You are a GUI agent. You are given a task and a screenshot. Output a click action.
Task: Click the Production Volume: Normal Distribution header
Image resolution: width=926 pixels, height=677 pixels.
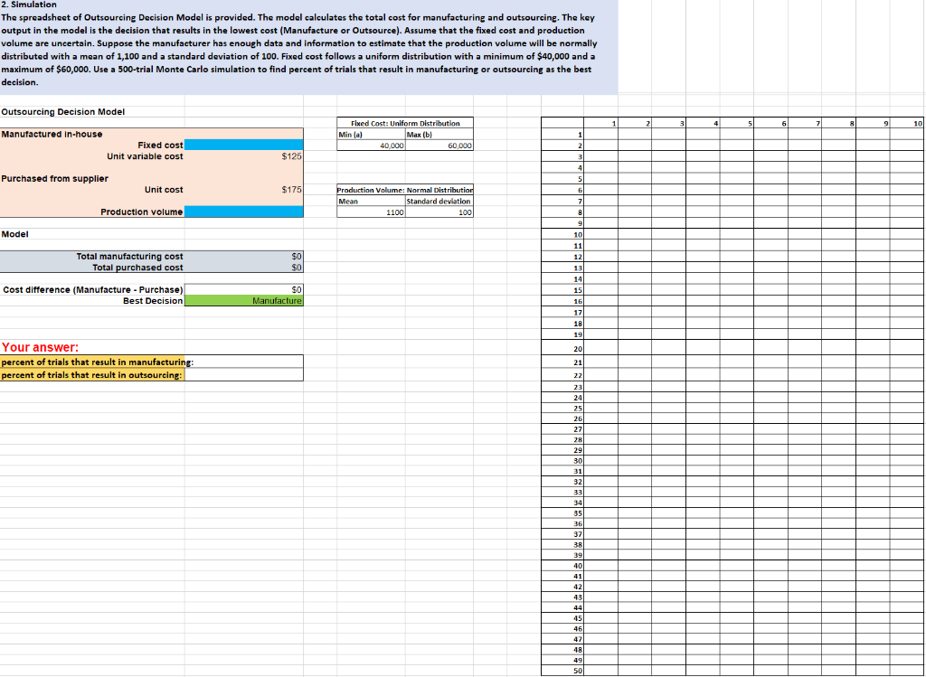point(404,190)
